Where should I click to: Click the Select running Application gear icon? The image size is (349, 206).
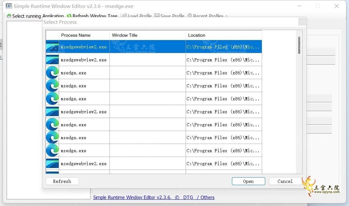pos(9,16)
